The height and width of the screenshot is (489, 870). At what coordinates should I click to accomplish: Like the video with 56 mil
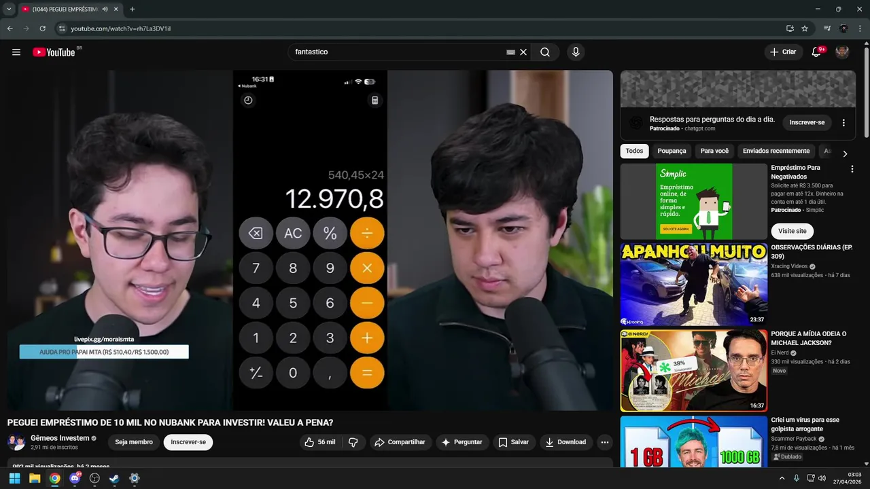tap(319, 442)
